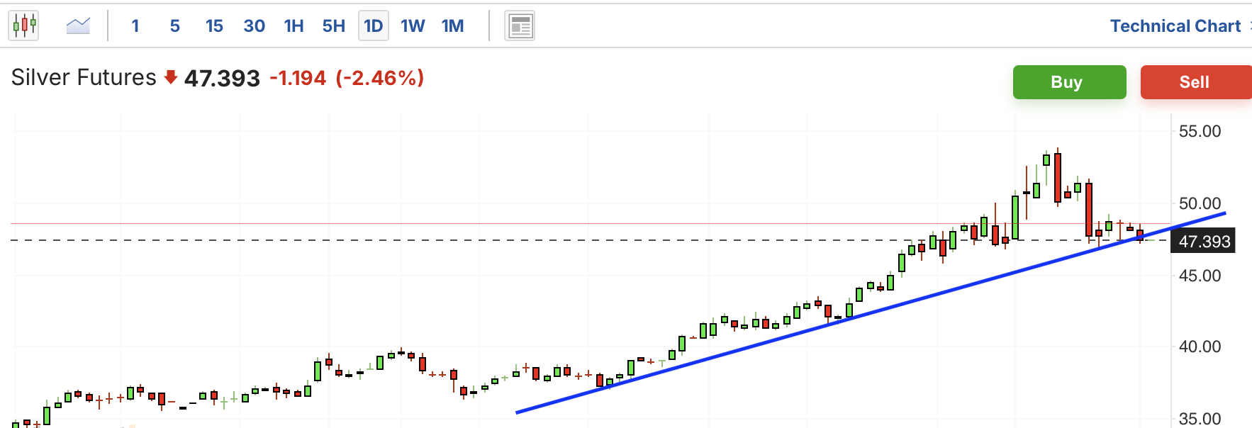Set the 30 minute timeframe
The height and width of the screenshot is (428, 1252).
[254, 26]
